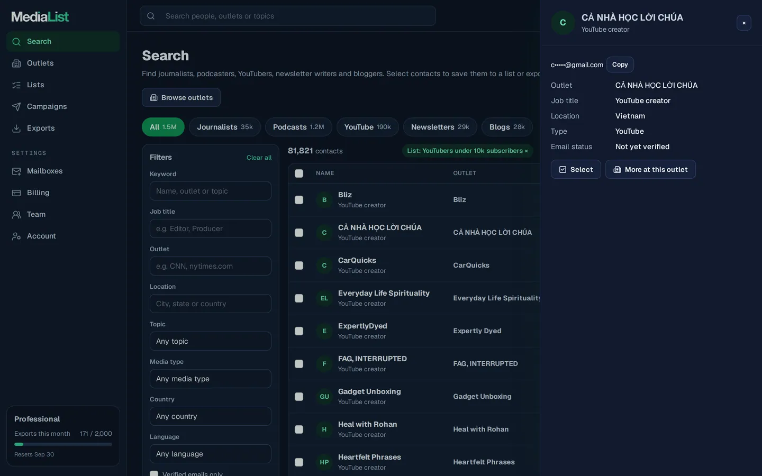The width and height of the screenshot is (762, 476).
Task: Click the magnifier icon in top search bar
Action: [151, 16]
